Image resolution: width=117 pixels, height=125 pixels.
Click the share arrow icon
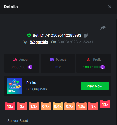point(103,28)
